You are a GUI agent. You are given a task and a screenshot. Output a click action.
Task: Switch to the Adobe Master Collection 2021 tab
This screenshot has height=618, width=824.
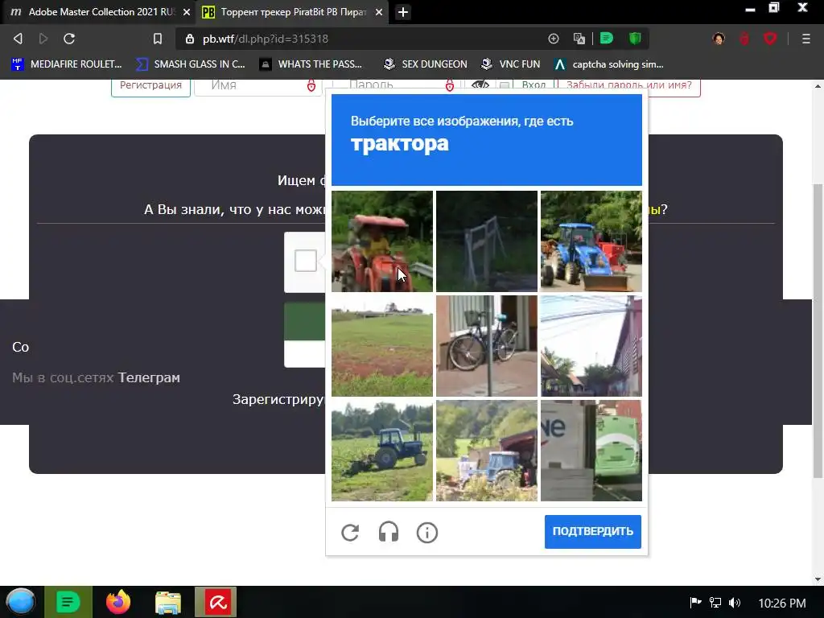97,12
